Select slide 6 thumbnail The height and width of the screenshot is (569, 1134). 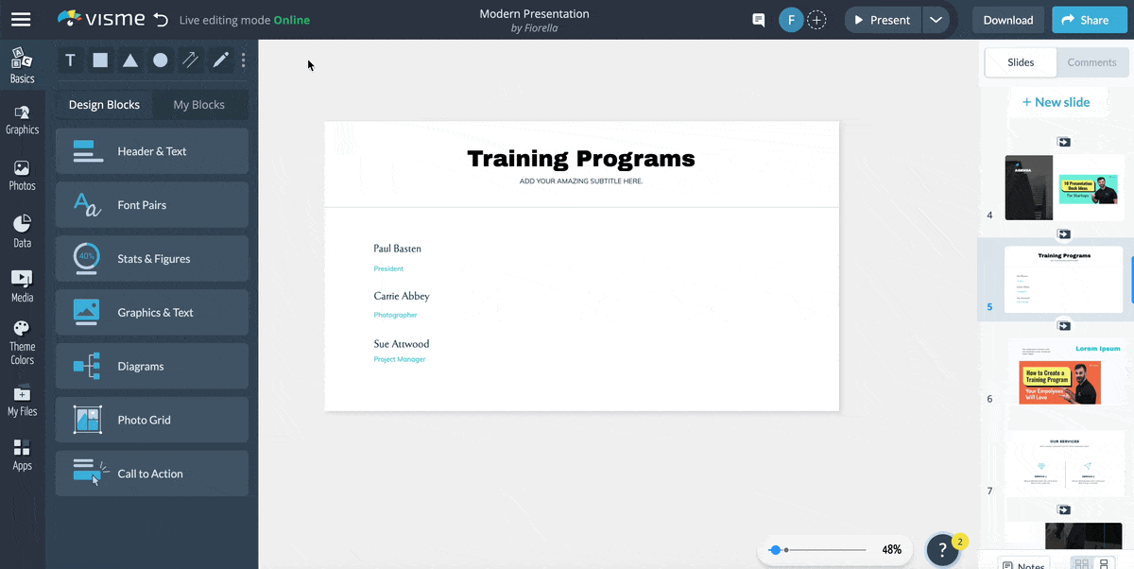[1063, 373]
